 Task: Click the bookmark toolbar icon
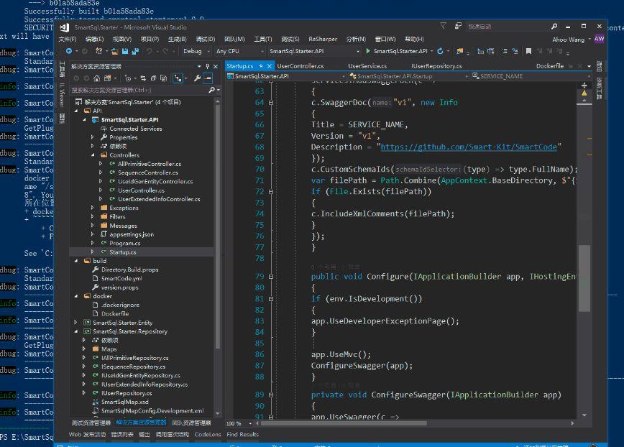point(528,52)
